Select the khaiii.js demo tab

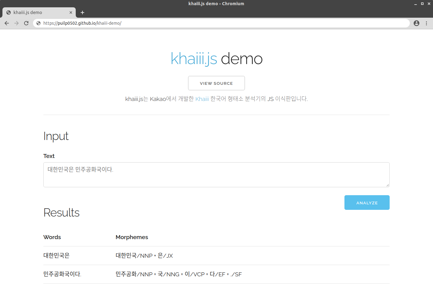[x=39, y=13]
